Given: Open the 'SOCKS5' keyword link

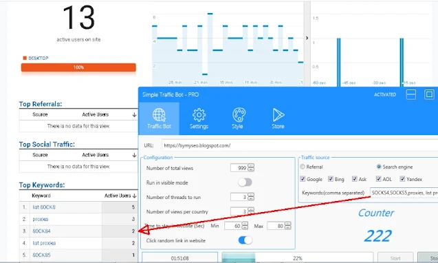Looking at the screenshot, I should (41, 255).
